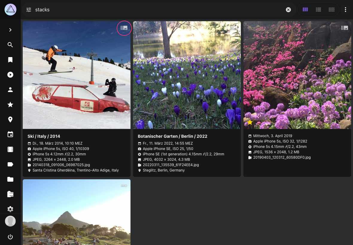Click filename 20190403_120312_60580DF0.jpg

[282, 157]
